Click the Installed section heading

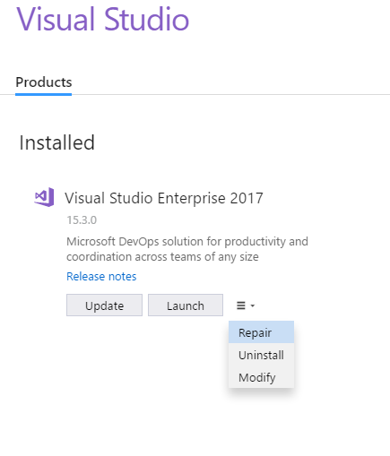(56, 142)
